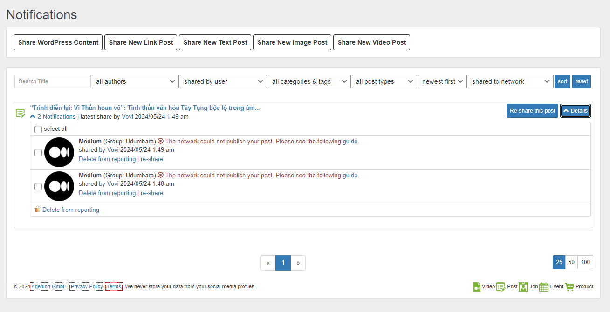Click the trash icon beside Delete from reporting
Screen dimensions: 610x312
38,210
